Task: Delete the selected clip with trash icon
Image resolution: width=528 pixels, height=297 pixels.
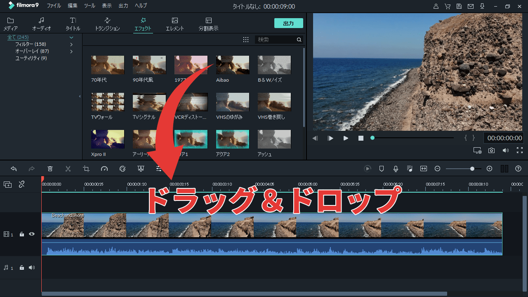Action: pyautogui.click(x=50, y=169)
